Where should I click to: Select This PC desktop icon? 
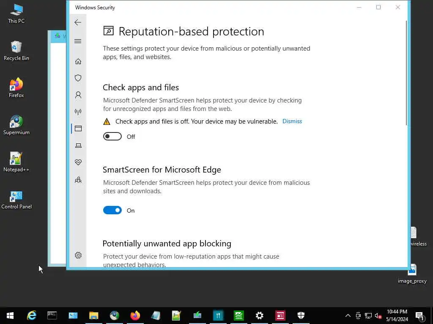[x=16, y=14]
